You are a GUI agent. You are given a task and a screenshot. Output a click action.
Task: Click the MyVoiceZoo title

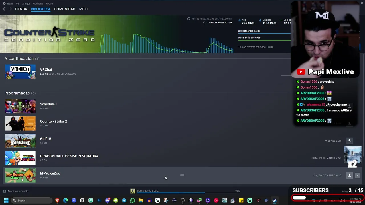(50, 173)
